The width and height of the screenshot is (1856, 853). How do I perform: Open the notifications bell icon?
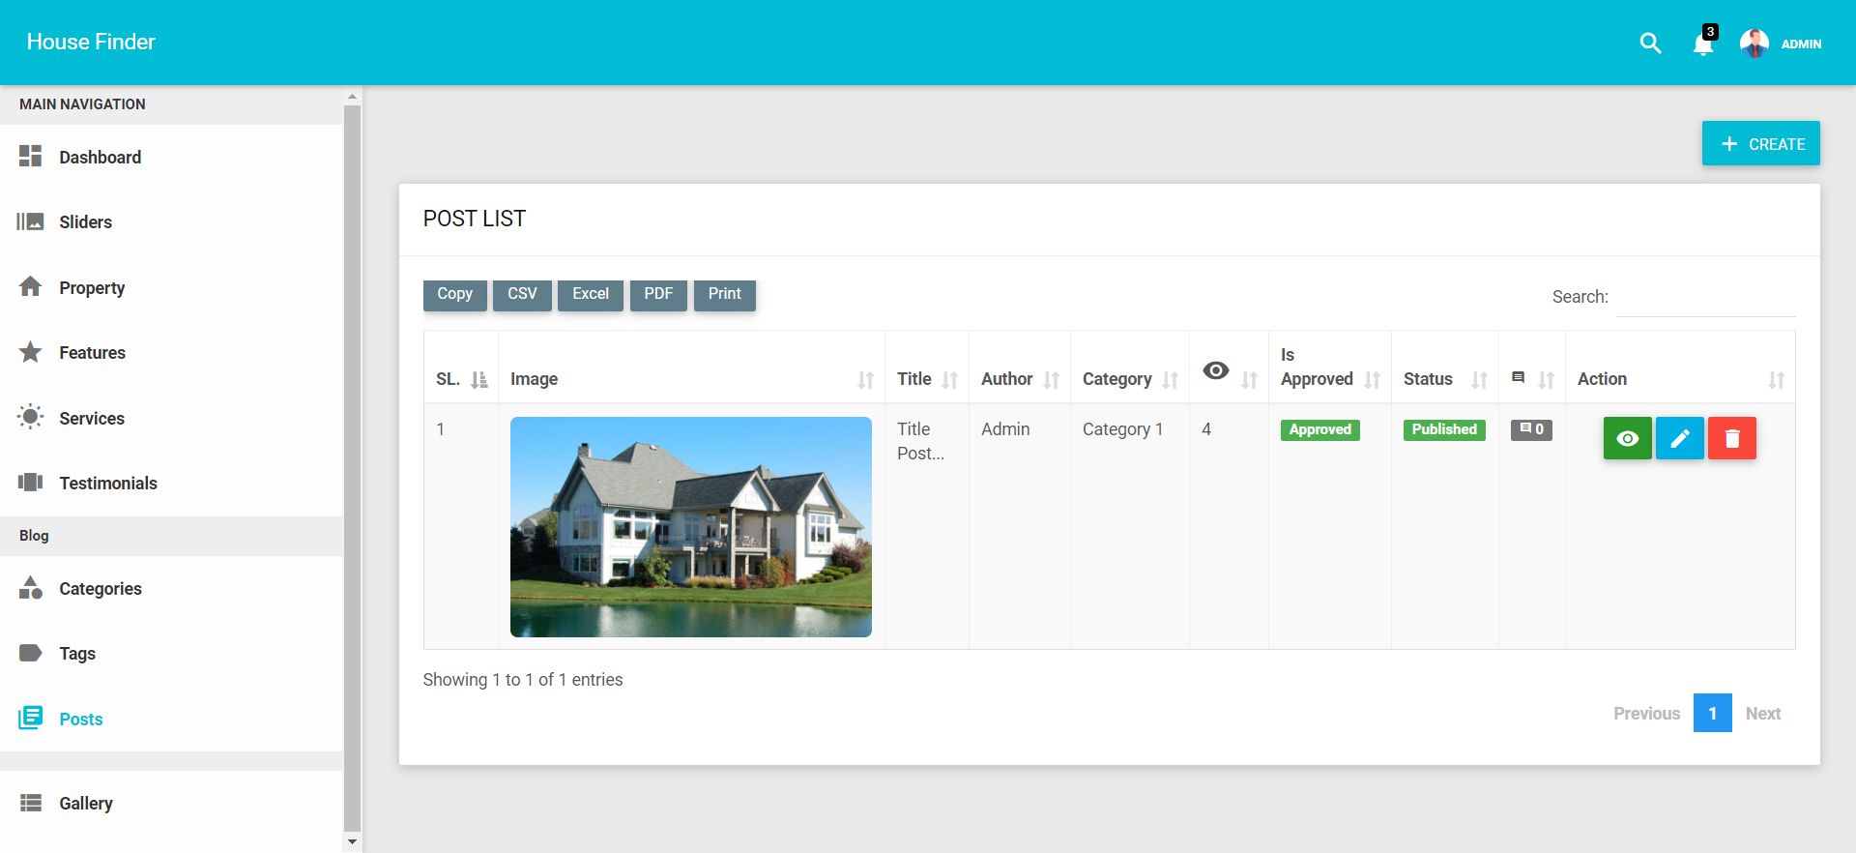tap(1703, 44)
